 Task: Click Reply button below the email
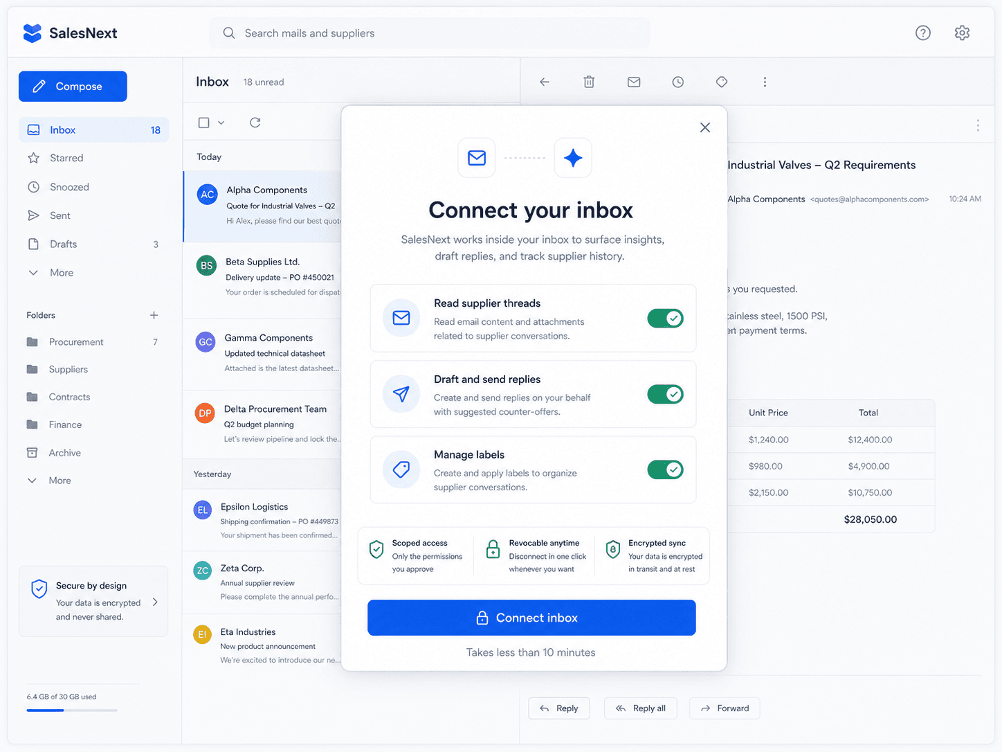click(559, 708)
